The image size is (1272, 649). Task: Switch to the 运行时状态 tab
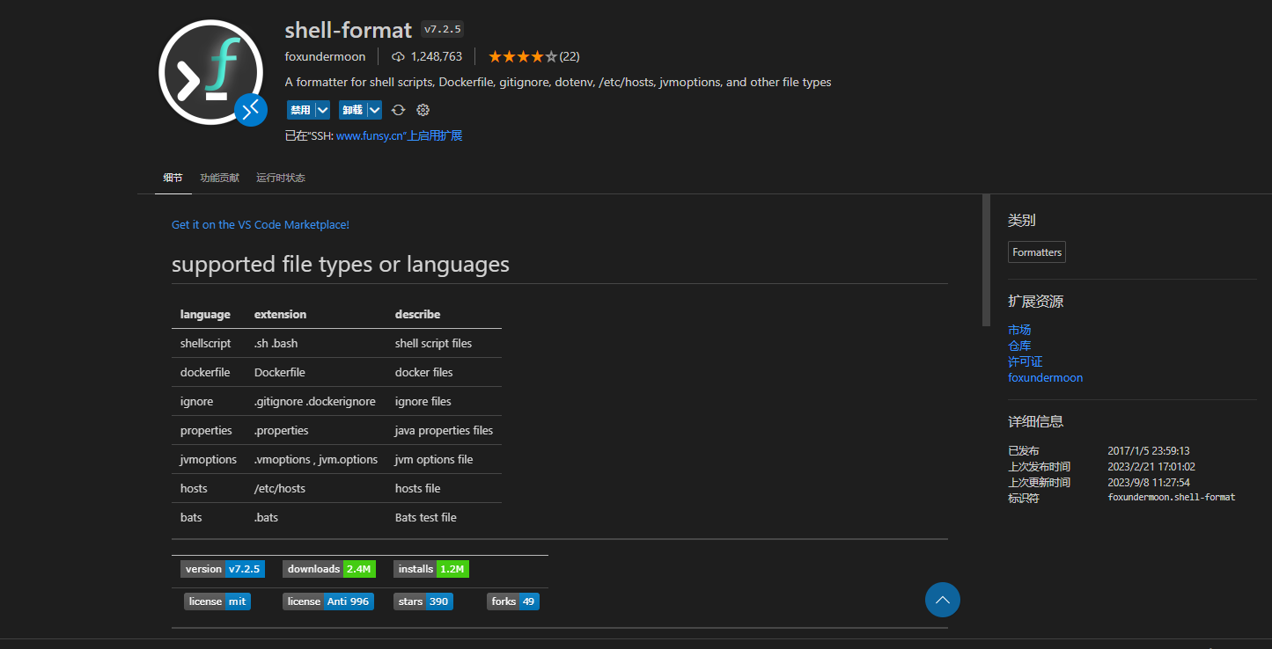(x=281, y=178)
